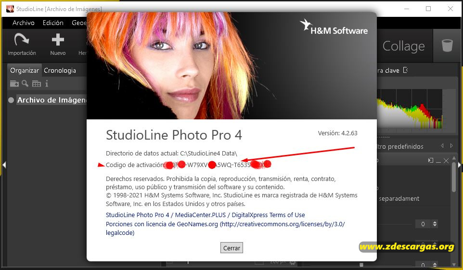Click the undock icon of the filter panel
Viewport: 463px width, 270px height.
tap(431, 160)
